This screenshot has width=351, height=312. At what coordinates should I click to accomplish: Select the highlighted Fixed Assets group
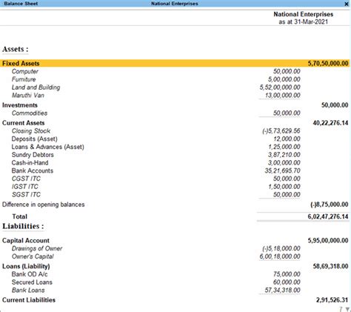pyautogui.click(x=175, y=64)
